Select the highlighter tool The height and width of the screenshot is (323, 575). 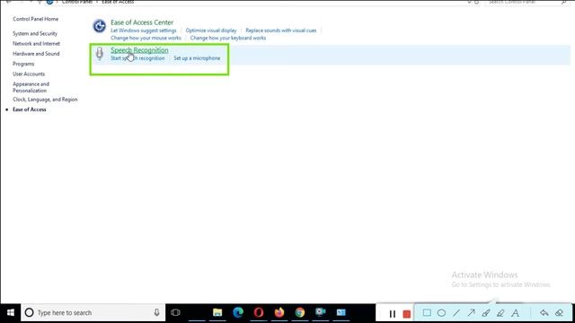500,313
